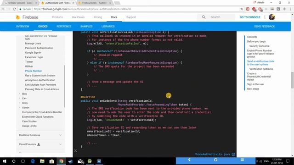
Task: Expand the Realtime Database section
Action: 60,135
